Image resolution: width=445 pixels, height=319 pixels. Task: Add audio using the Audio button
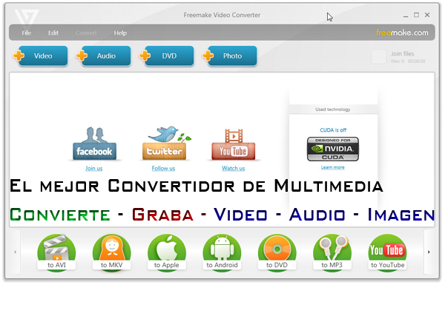(x=104, y=56)
